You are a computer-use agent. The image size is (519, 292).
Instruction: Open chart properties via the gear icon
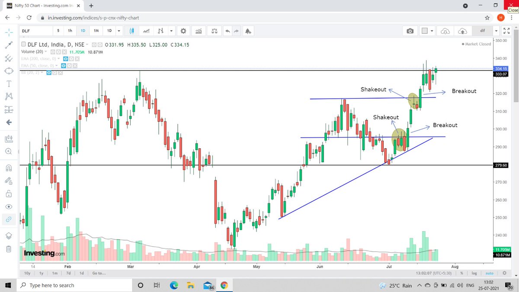click(x=183, y=31)
